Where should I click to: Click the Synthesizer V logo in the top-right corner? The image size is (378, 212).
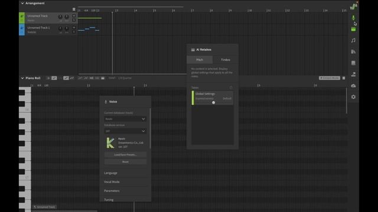(353, 6)
